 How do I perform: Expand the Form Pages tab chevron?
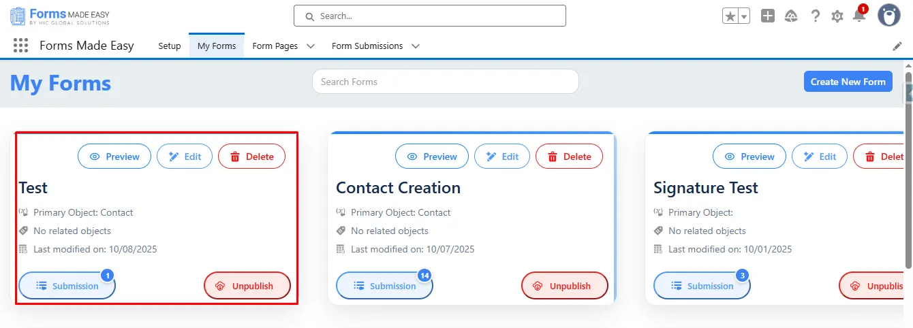(x=311, y=46)
